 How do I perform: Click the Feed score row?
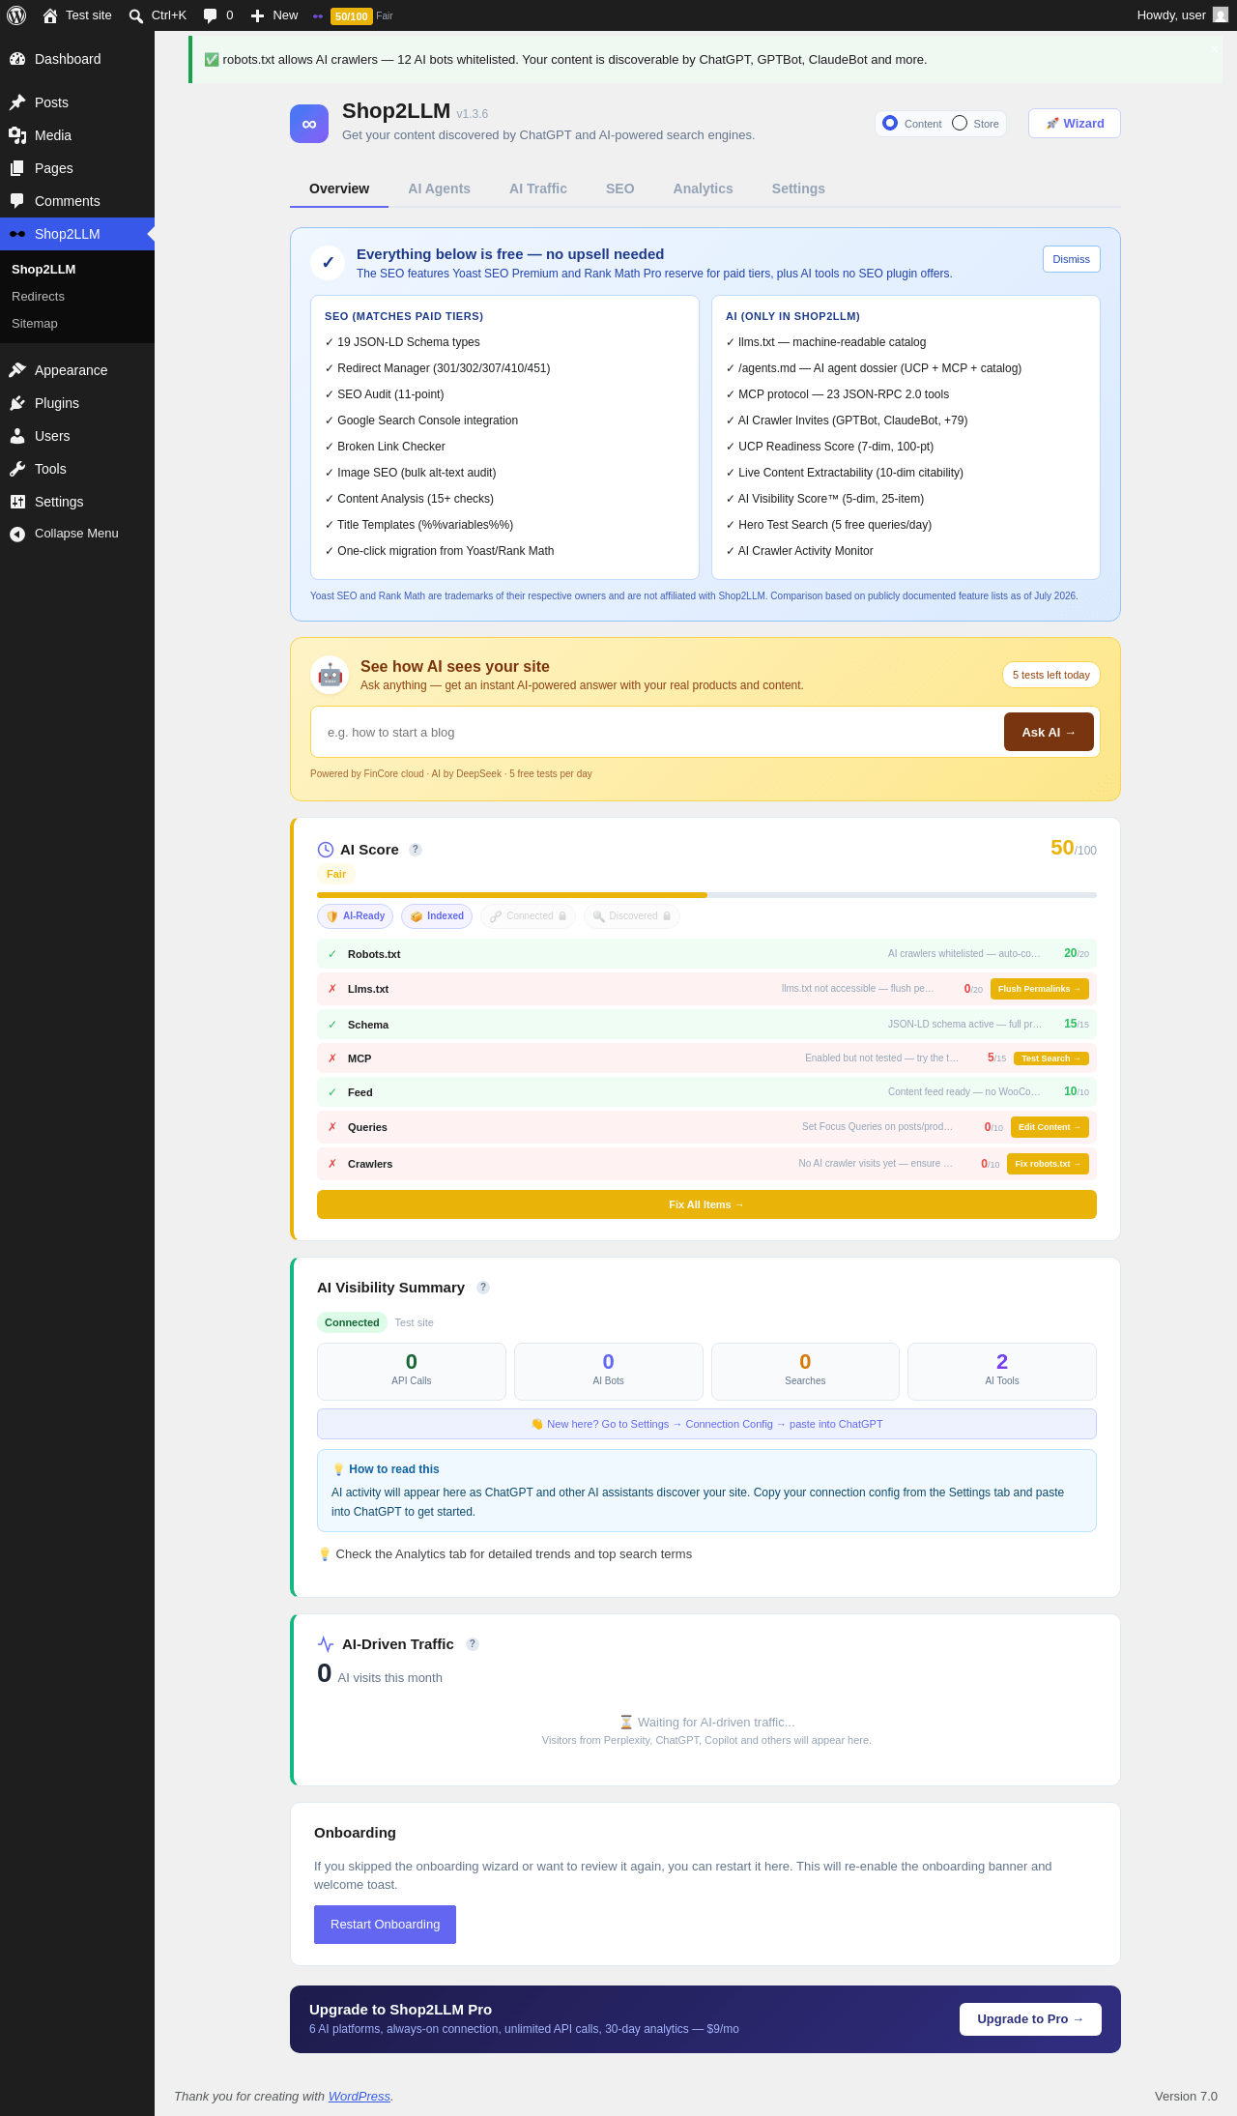(x=706, y=1092)
